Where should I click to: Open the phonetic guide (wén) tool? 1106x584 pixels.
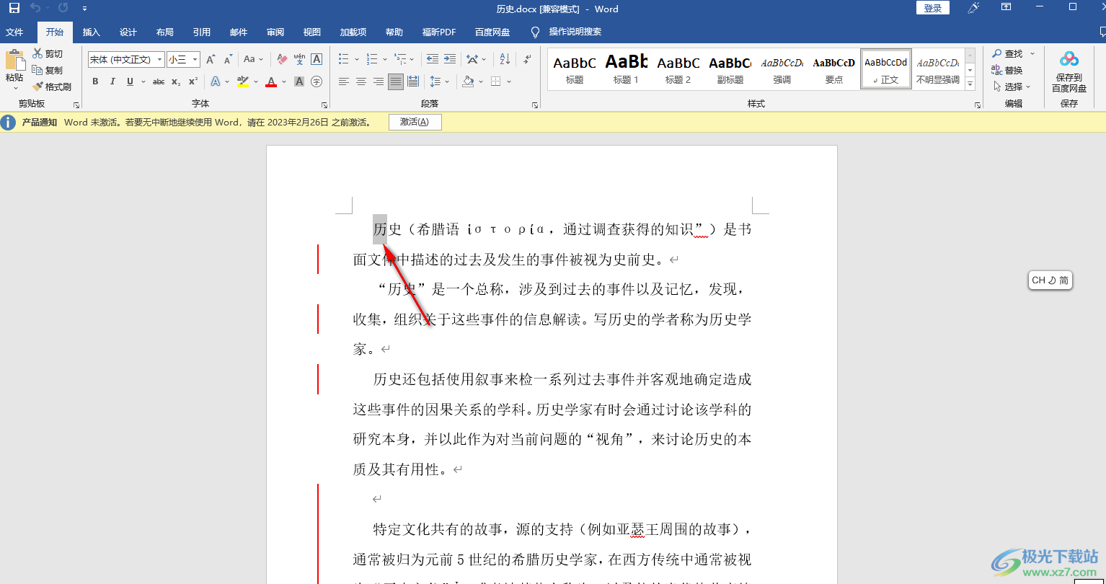point(299,59)
